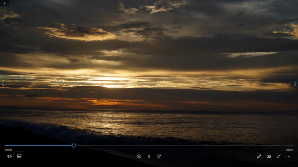Open the pencil edit options
The image size is (298, 167).
pyautogui.click(x=259, y=156)
